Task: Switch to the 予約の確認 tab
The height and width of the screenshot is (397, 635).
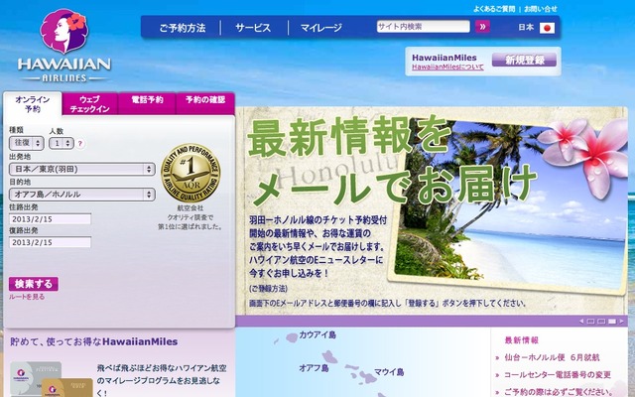Action: coord(205,104)
